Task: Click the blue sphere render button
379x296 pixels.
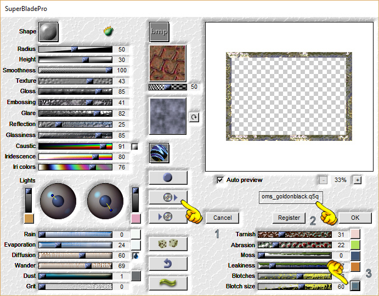Action: (168, 178)
